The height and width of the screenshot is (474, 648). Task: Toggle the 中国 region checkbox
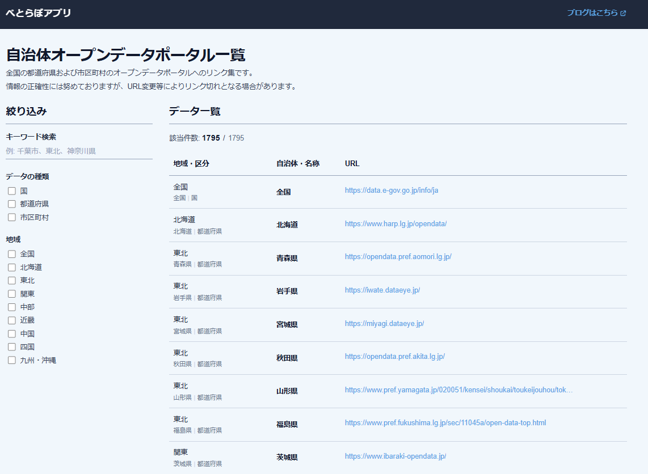(x=12, y=333)
